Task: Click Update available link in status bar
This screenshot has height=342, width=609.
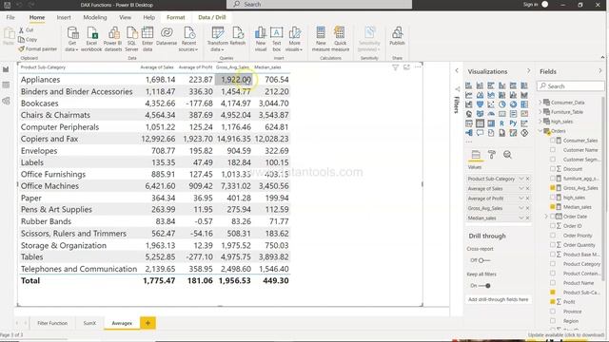Action: pos(566,334)
